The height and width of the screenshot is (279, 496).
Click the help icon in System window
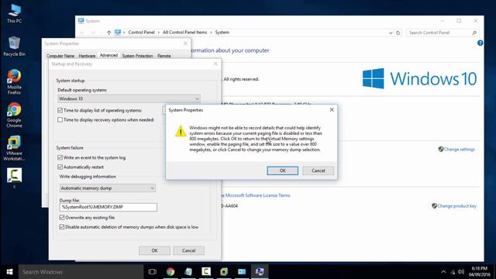point(480,43)
